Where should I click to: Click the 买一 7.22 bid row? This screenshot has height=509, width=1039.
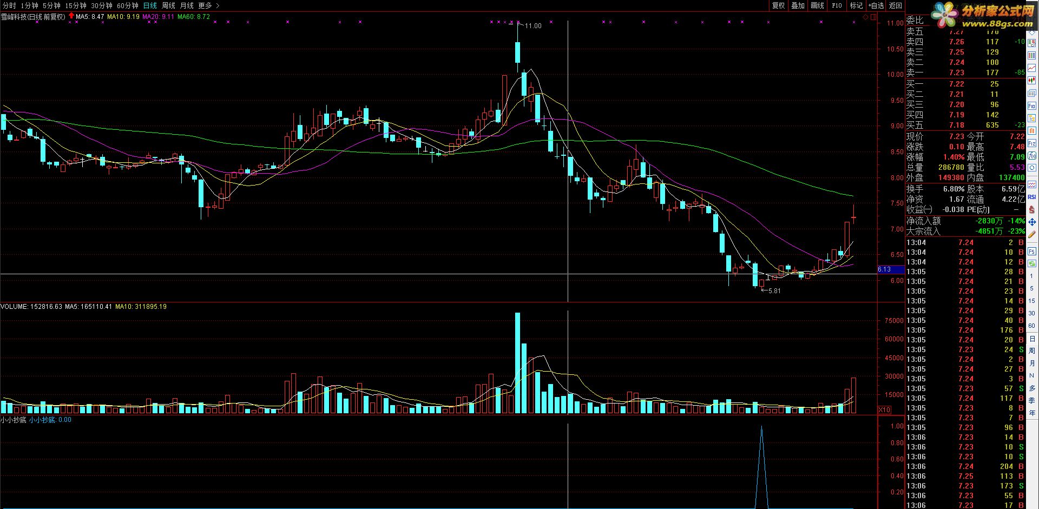click(965, 84)
